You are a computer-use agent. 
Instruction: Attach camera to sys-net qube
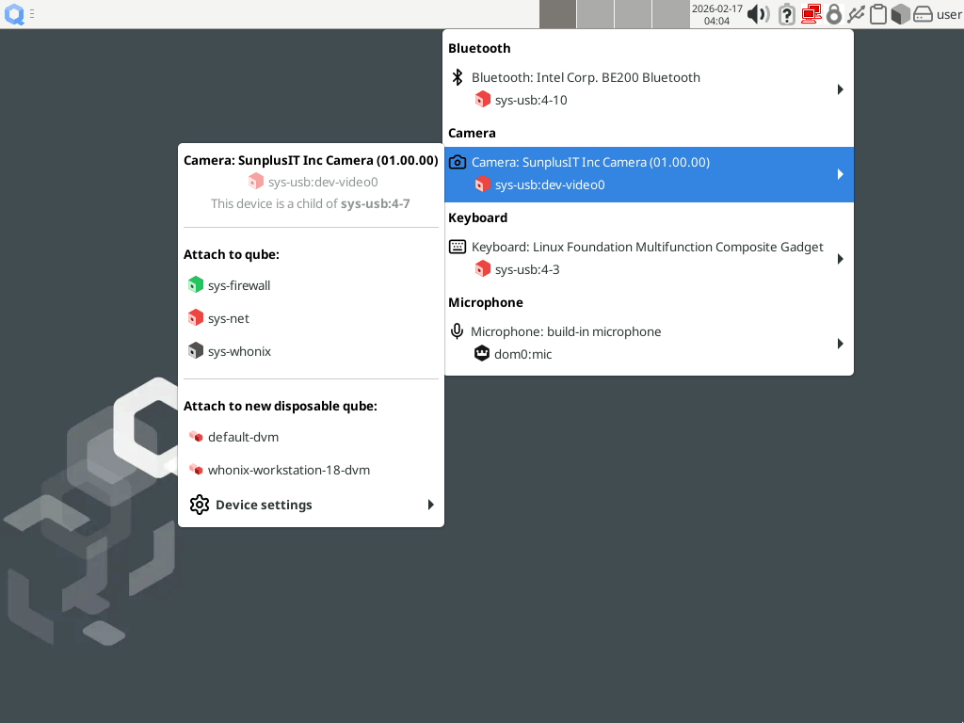tap(229, 318)
